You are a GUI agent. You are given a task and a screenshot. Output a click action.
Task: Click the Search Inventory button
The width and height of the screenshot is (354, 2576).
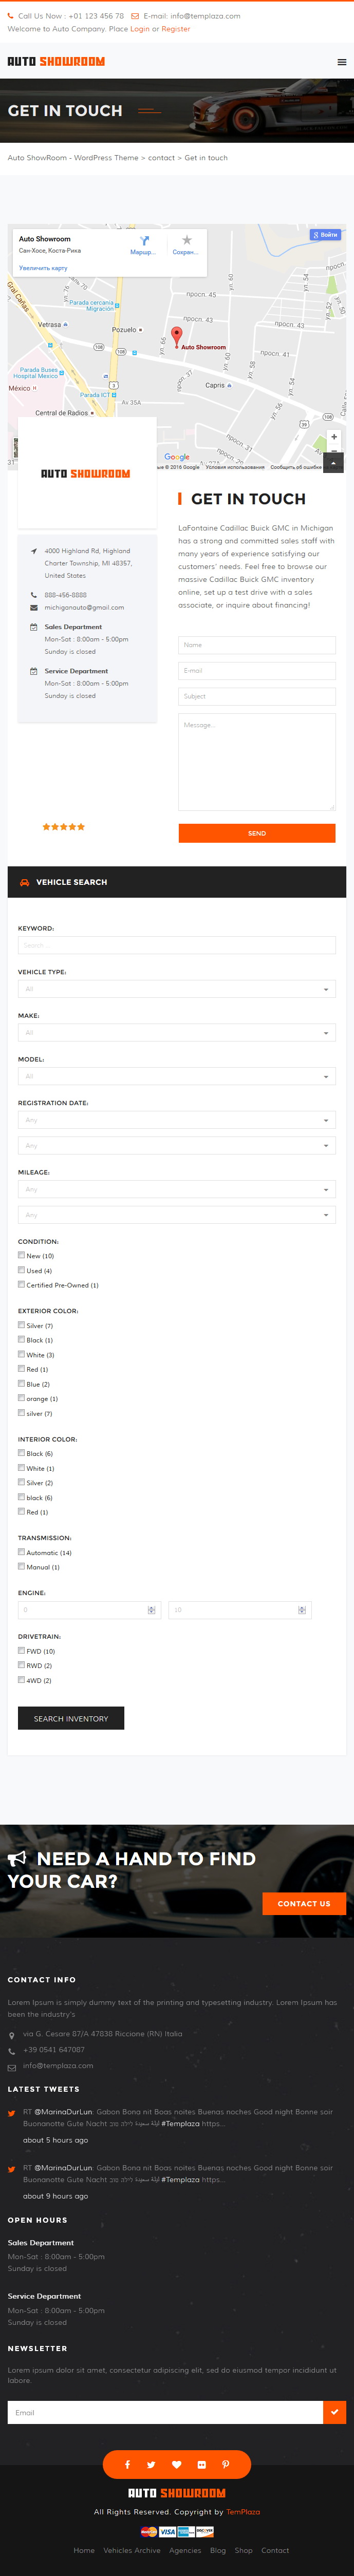click(x=71, y=1718)
